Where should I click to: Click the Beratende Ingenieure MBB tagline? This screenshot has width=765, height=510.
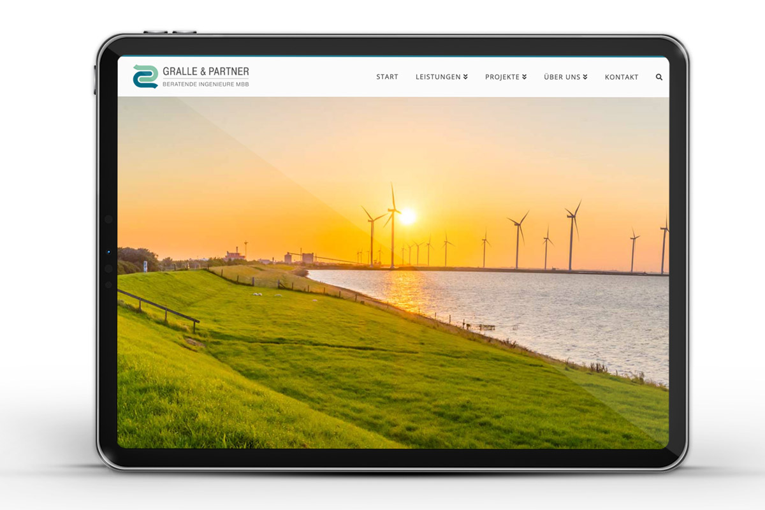pos(205,84)
